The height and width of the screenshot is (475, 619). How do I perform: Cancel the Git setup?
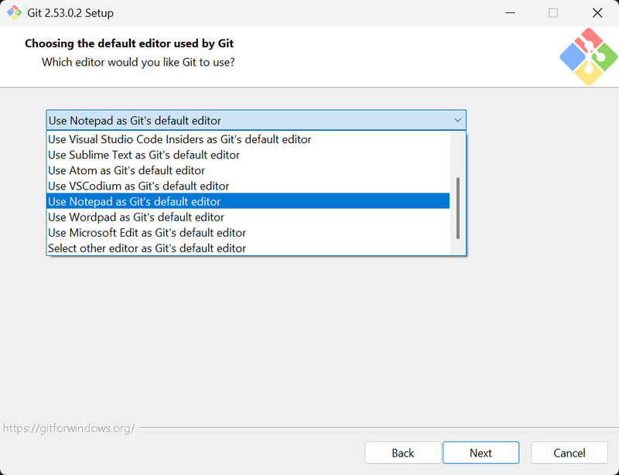tap(569, 453)
